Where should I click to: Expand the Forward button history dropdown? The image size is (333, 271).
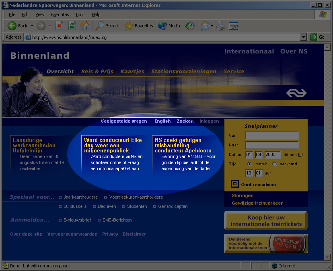50,26
